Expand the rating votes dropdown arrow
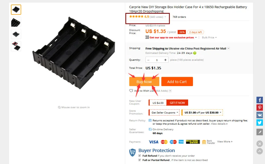Viewport: 265px width, 164px height. point(165,17)
